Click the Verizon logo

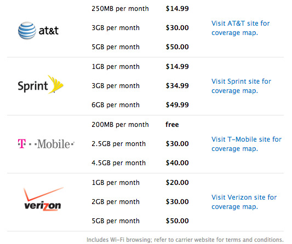43,199
